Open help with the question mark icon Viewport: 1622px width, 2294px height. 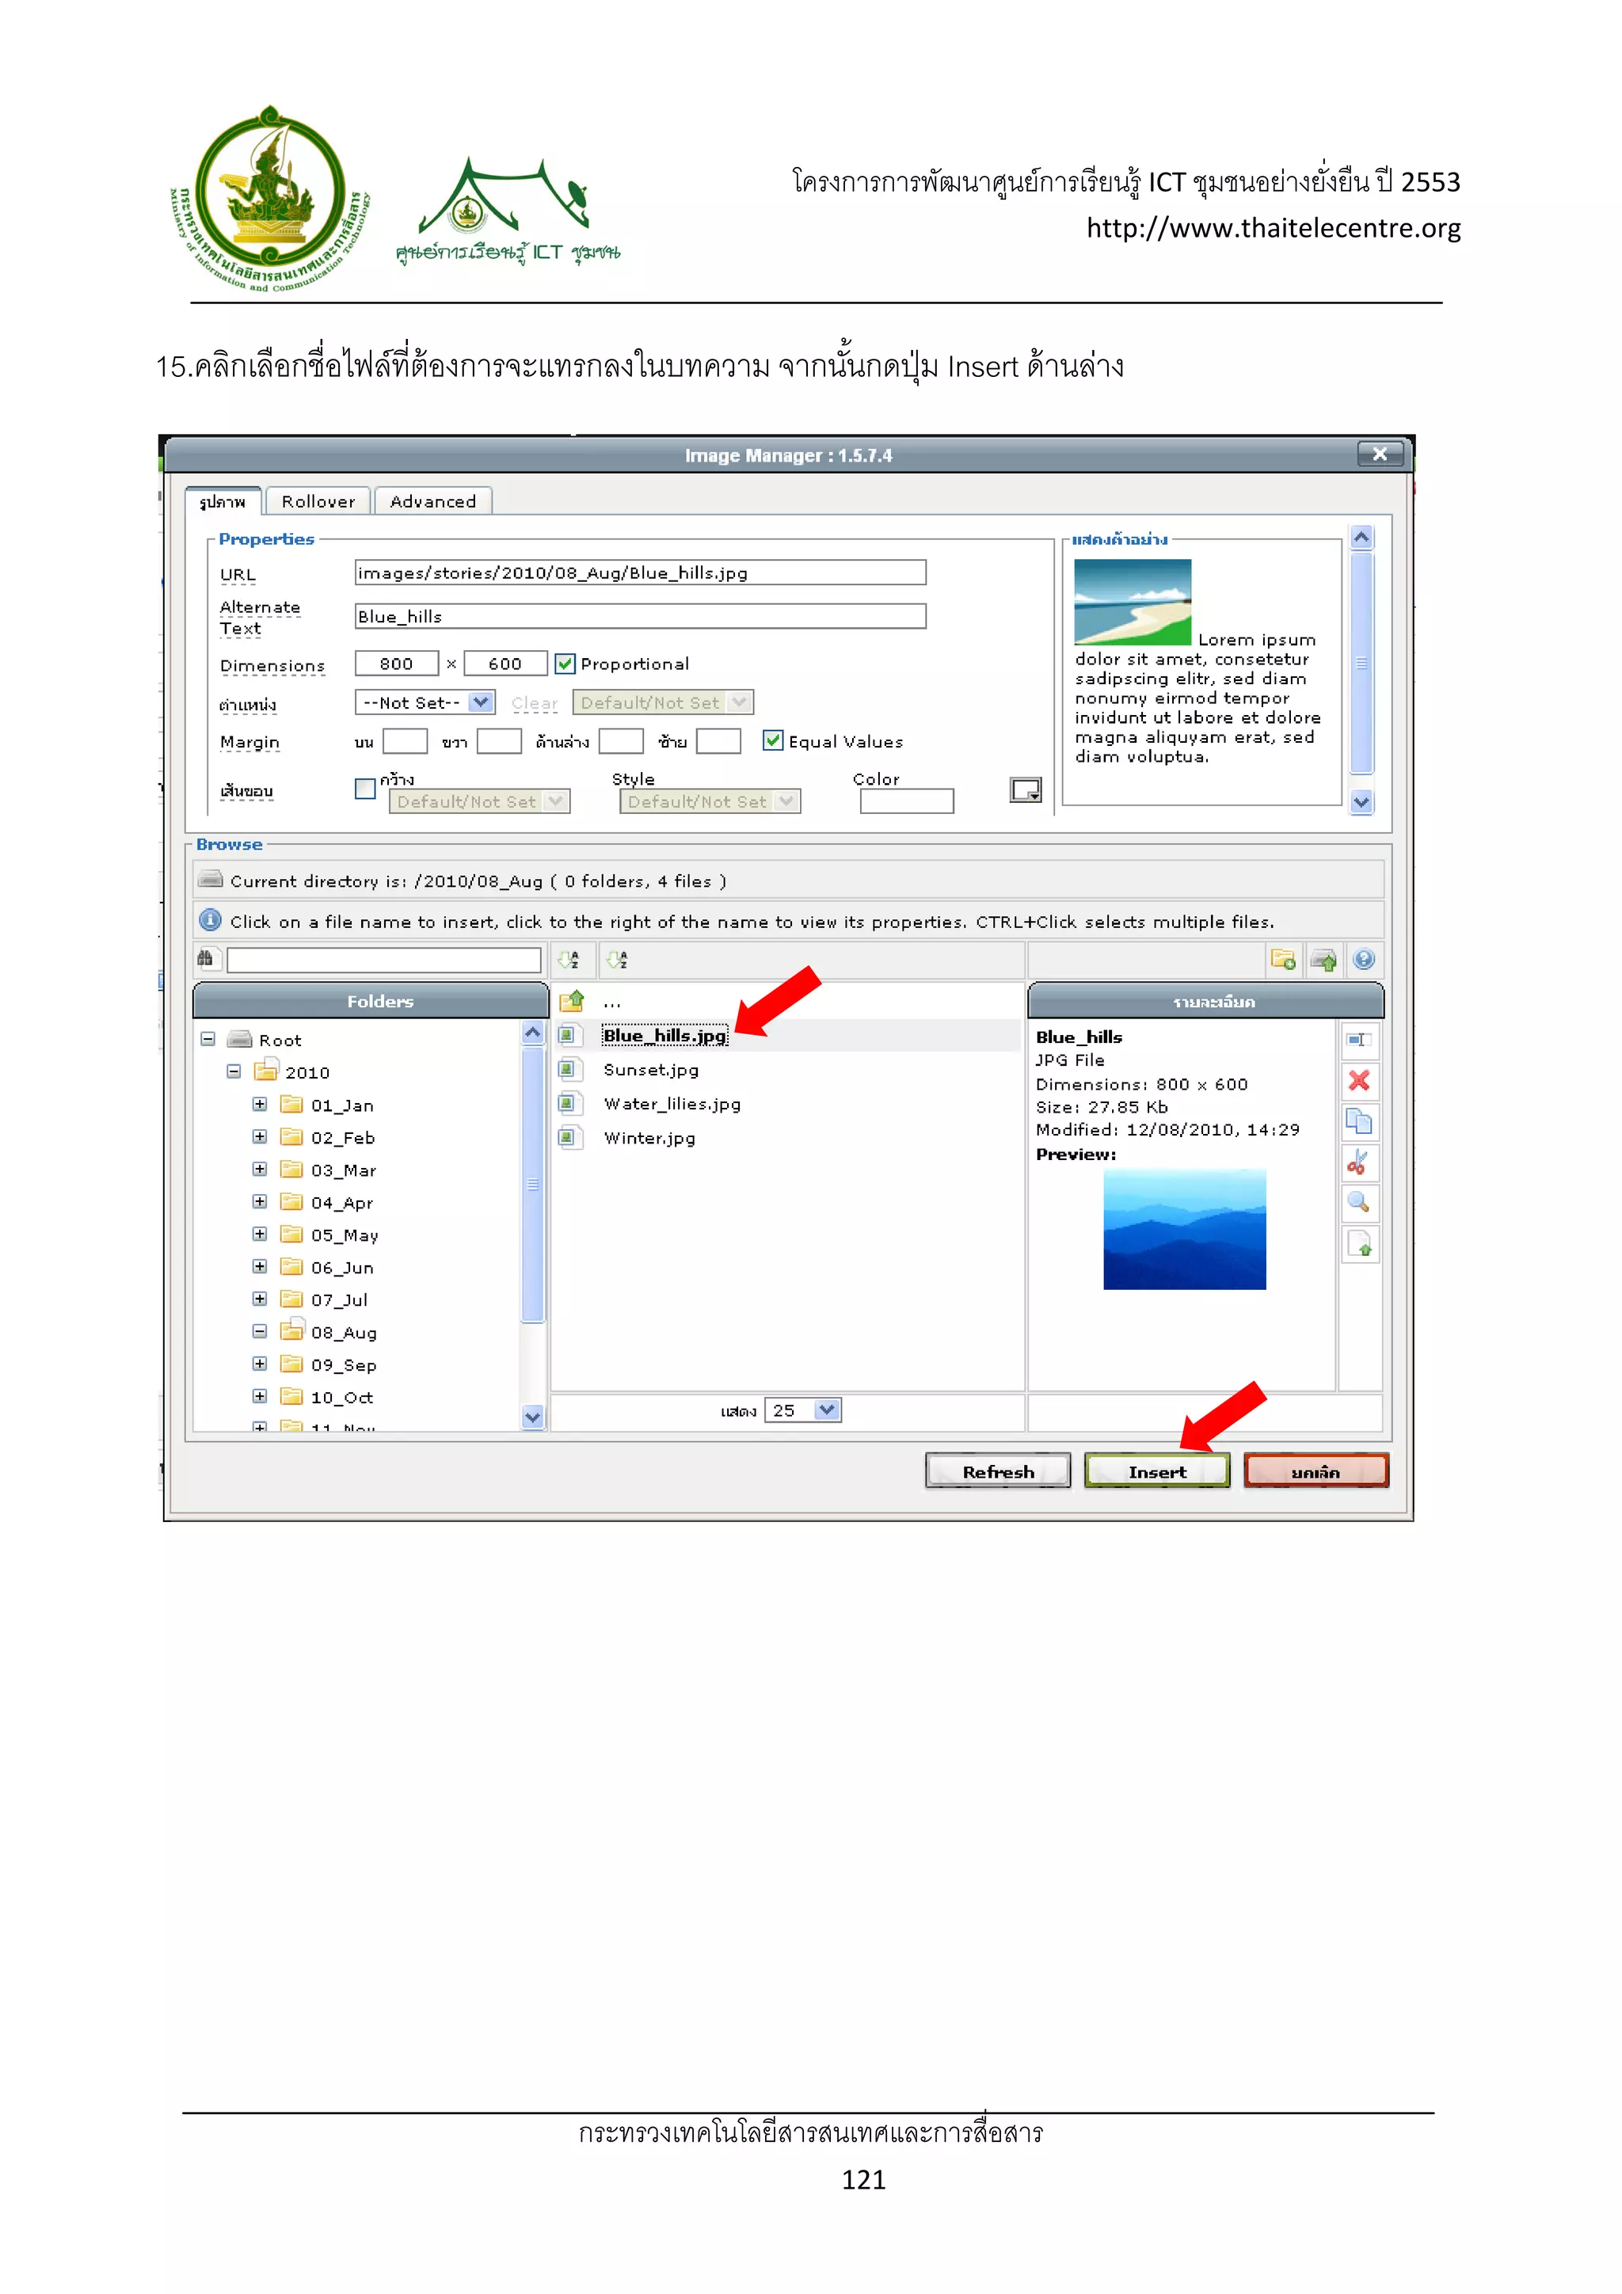tap(1363, 961)
